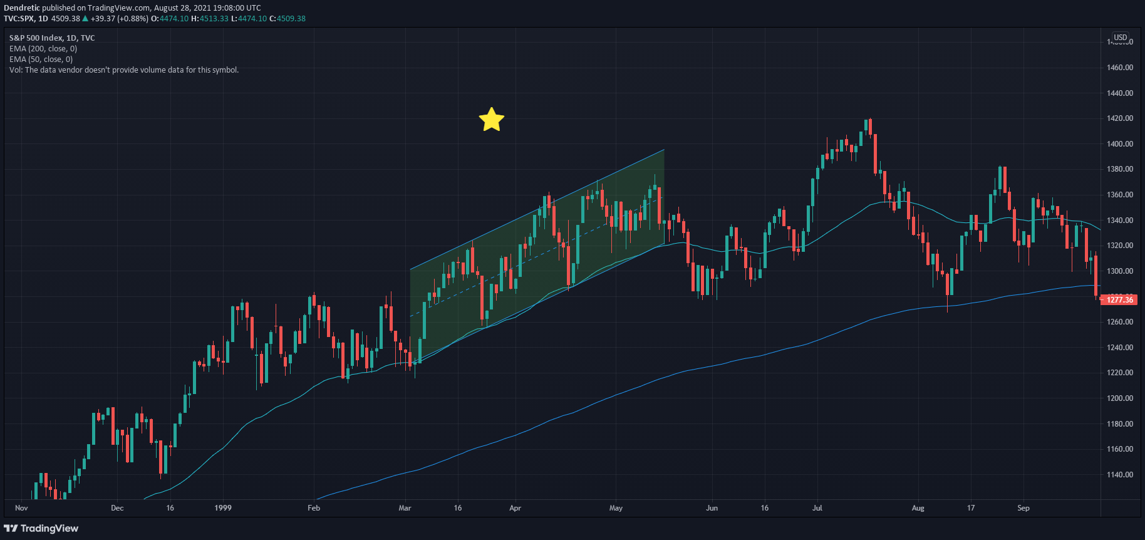Click the Nov label on time axis
The width and height of the screenshot is (1145, 540).
(x=21, y=508)
